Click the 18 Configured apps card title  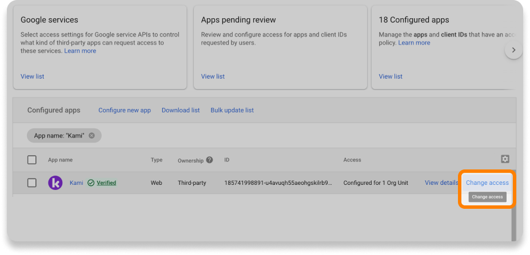pos(414,20)
